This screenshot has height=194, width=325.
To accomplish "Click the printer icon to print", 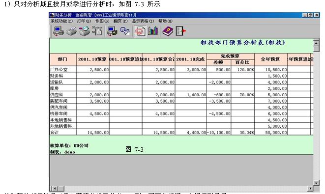I will coord(71,31).
